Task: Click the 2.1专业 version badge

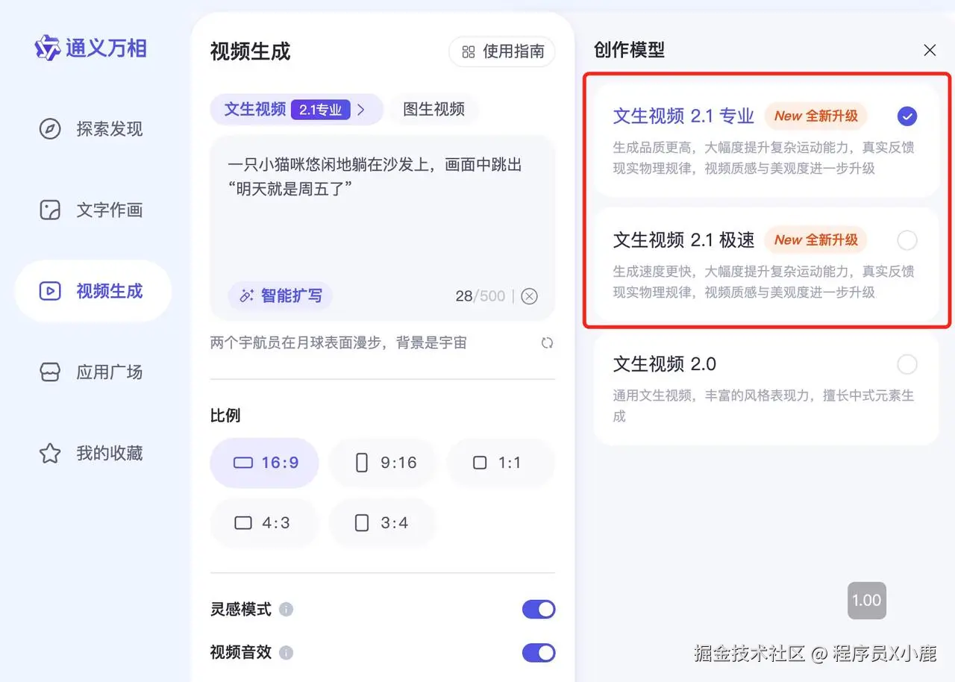Action: tap(320, 110)
